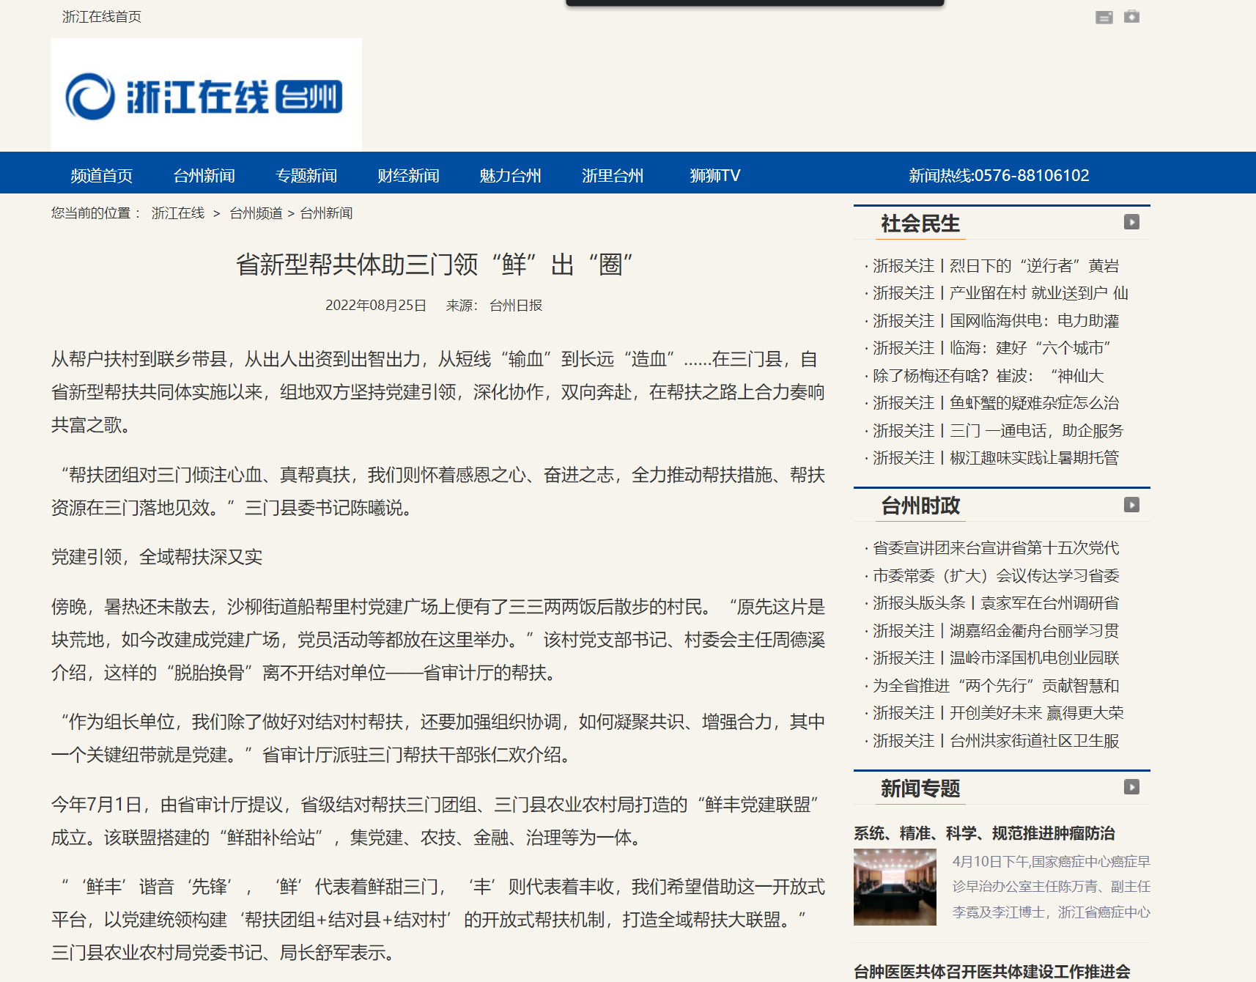Open the 浙江在线首页 link at top
Screen dimensions: 1256x982
[x=102, y=17]
